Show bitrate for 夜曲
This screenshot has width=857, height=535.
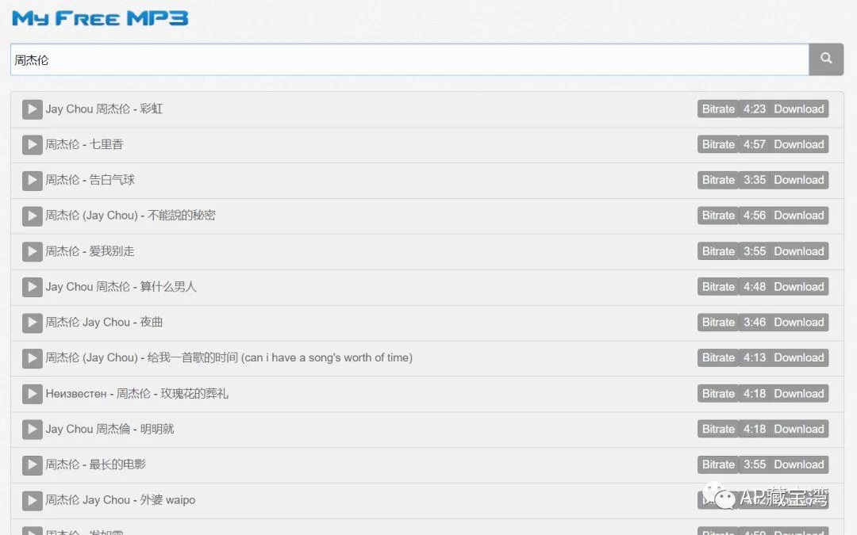point(718,322)
